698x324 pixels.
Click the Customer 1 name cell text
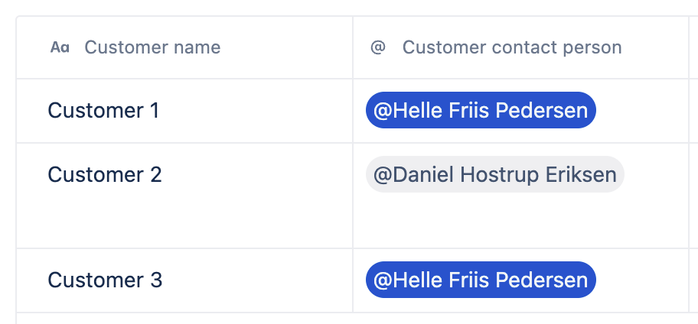[x=103, y=110]
